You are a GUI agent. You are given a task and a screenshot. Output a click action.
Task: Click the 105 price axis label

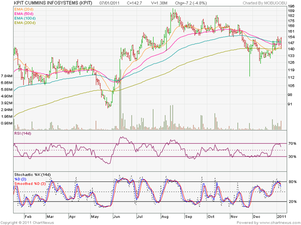(x=291, y=86)
